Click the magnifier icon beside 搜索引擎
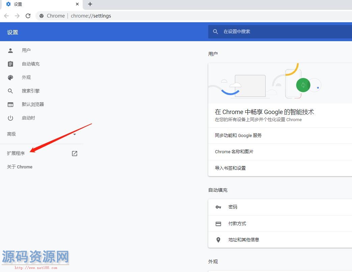The height and width of the screenshot is (272, 352). tap(10, 91)
